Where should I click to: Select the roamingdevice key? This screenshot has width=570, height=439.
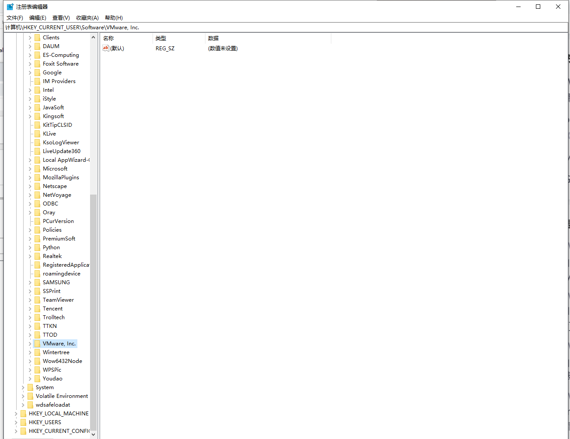point(62,274)
